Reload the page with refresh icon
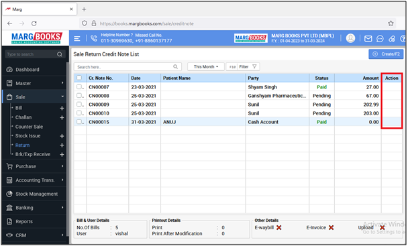408x246 pixels. [x=34, y=23]
